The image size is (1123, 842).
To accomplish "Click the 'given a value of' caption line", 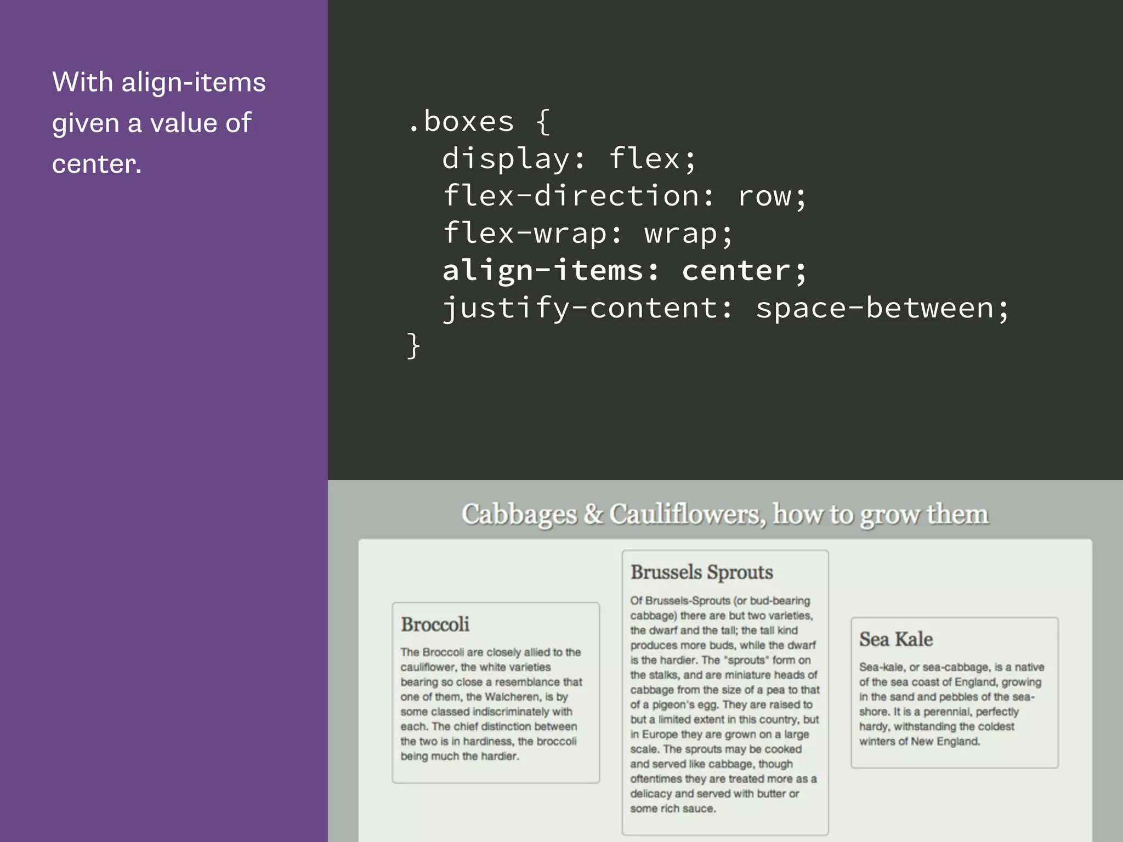I will point(152,123).
